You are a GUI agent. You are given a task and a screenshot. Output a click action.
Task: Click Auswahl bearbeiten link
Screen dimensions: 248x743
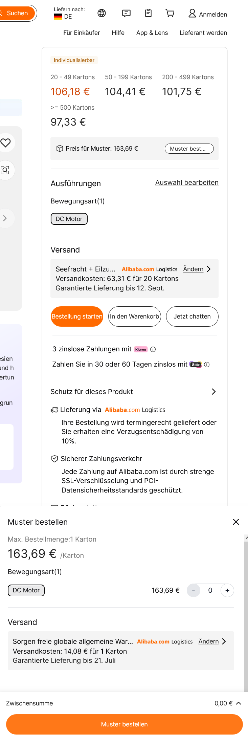pyautogui.click(x=187, y=182)
